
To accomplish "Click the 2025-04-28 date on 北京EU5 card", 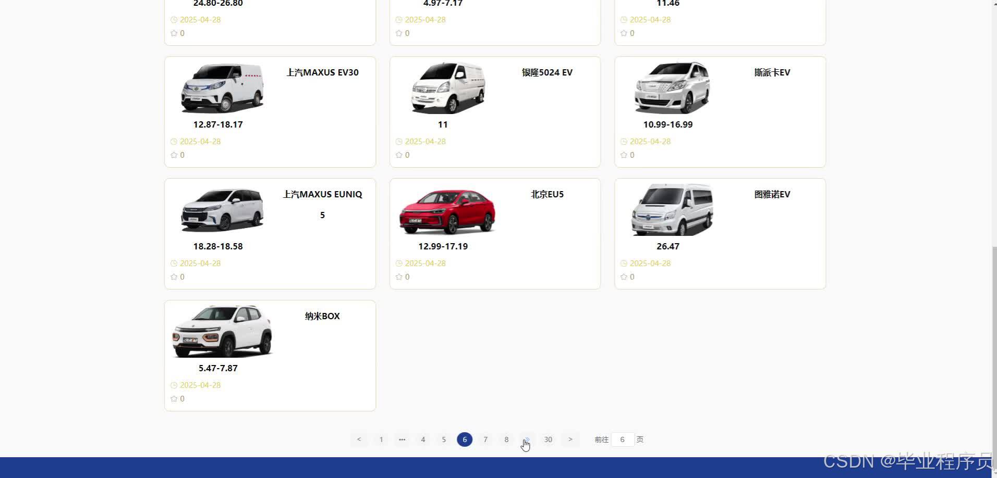I will point(425,263).
